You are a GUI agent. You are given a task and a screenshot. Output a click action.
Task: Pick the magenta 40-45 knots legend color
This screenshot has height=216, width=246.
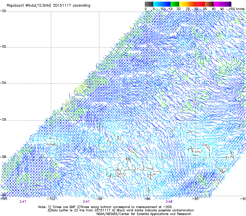(218, 4)
